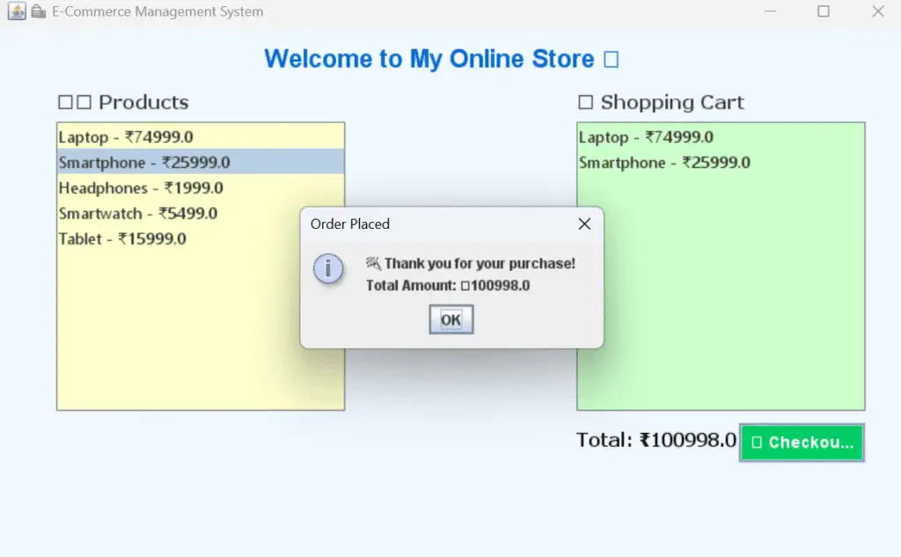The image size is (901, 557).
Task: Click the application icon at far left of title bar
Action: tap(15, 12)
